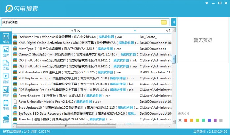Select the 手机 (Phone) category icon
Image resolution: width=230 pixels, height=135 pixels.
(6, 104)
